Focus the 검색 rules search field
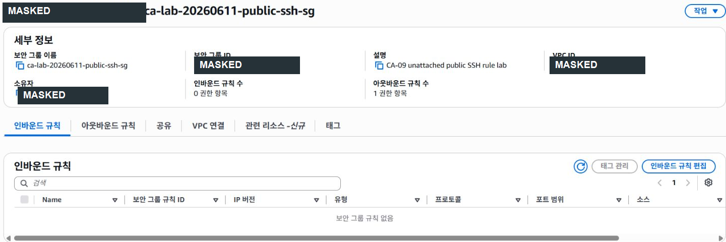This screenshot has height=242, width=726. (177, 183)
